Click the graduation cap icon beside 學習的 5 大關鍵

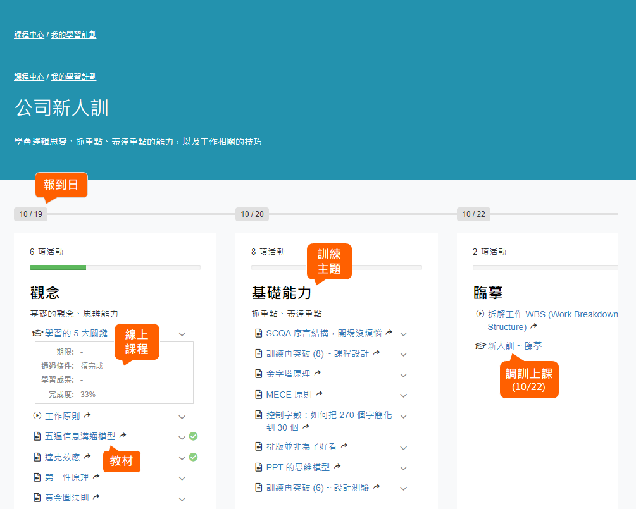click(x=37, y=333)
